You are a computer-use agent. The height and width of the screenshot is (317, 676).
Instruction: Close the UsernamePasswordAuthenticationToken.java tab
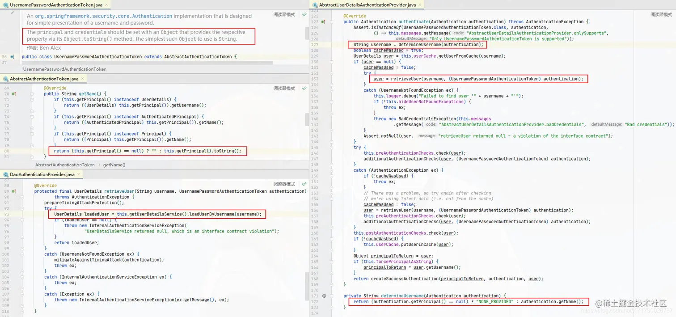pyautogui.click(x=107, y=4)
